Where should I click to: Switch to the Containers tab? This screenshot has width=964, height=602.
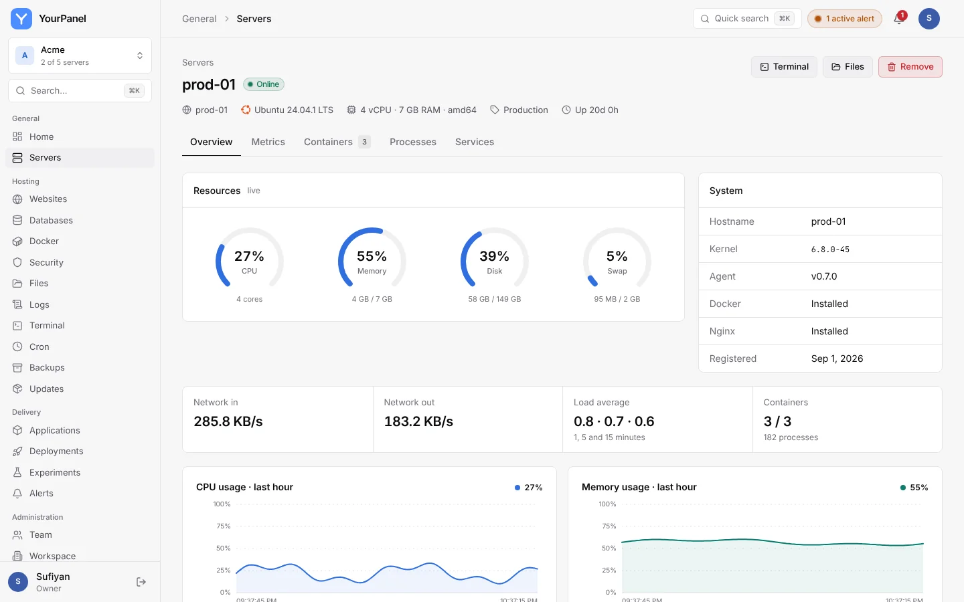(x=337, y=142)
